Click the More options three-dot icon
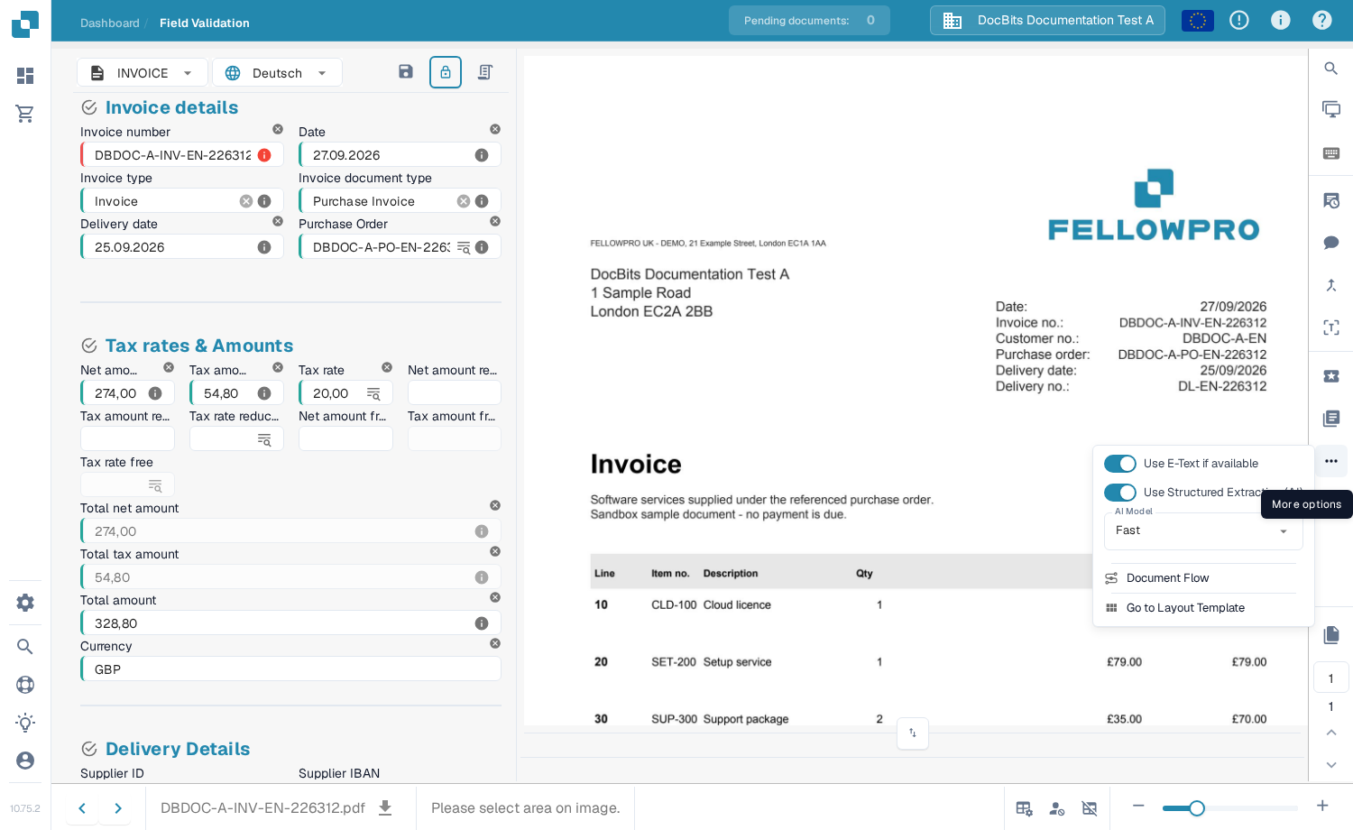The image size is (1353, 830). pyautogui.click(x=1331, y=461)
